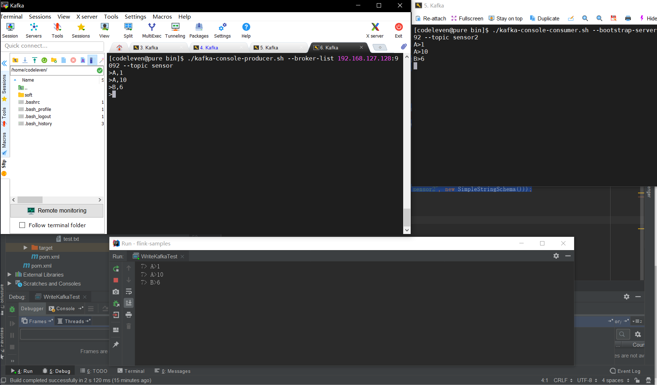The width and height of the screenshot is (657, 385).
Task: Close the 6. Kafka tab
Action: (x=361, y=47)
